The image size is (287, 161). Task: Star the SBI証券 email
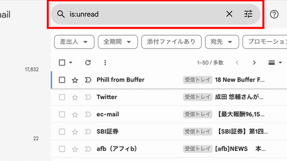75,132
